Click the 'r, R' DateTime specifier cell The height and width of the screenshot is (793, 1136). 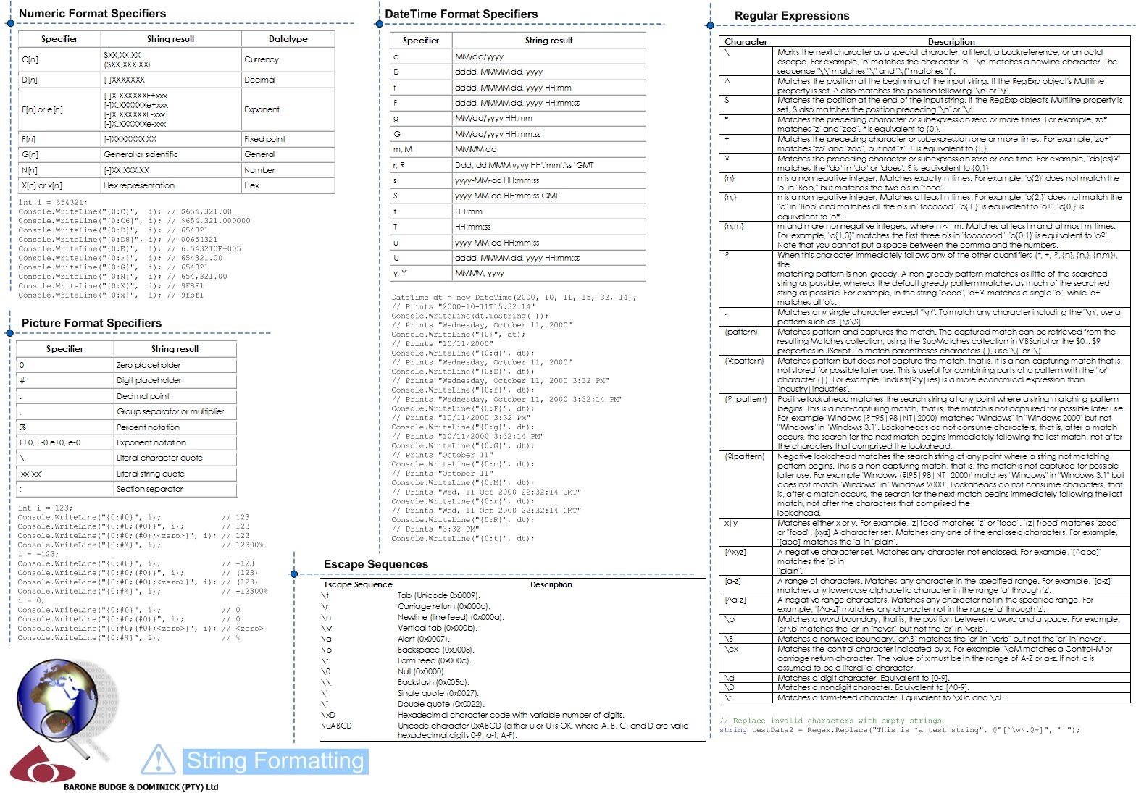coord(421,165)
